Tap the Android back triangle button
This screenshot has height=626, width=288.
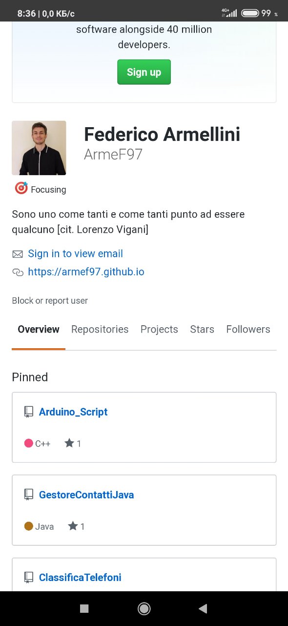(x=203, y=608)
